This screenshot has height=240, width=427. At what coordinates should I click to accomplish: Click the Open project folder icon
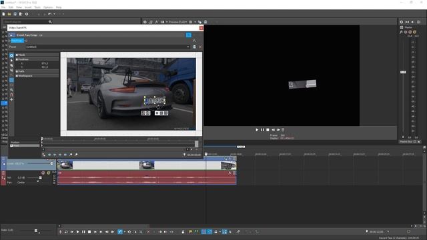point(9,14)
